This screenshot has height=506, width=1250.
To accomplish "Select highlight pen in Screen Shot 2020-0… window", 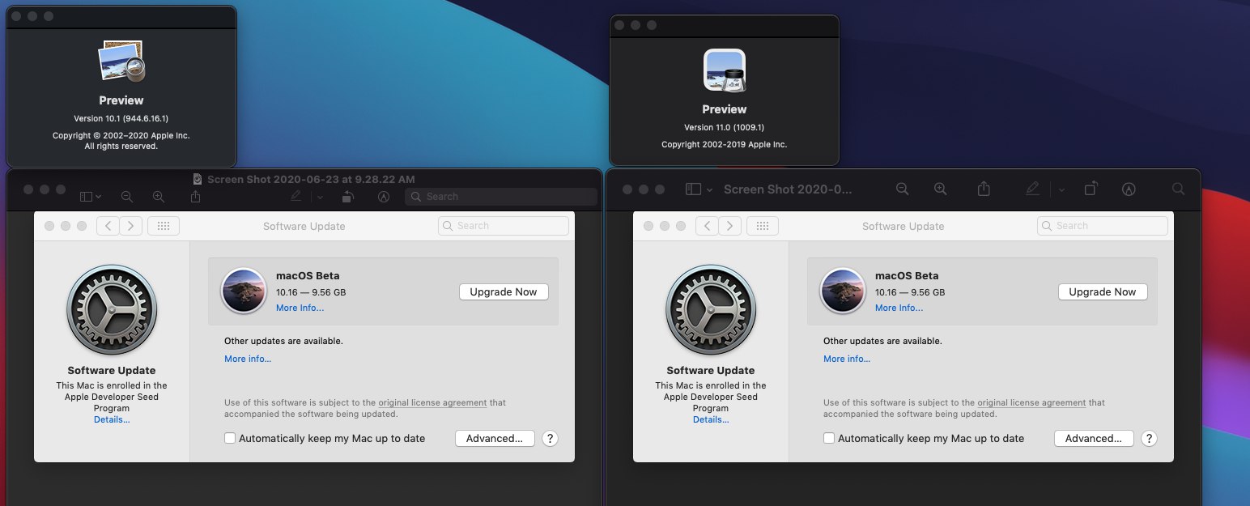I will 1032,189.
